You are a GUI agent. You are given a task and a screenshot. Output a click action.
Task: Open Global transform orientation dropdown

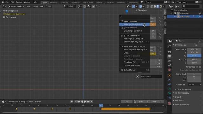pyautogui.click(x=70, y=6)
